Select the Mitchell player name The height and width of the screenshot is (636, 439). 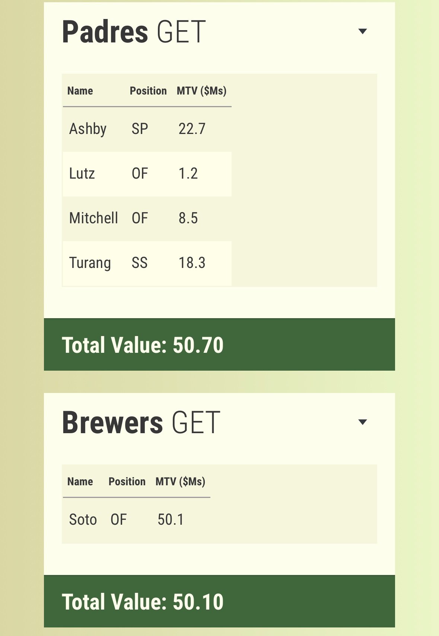[93, 218]
